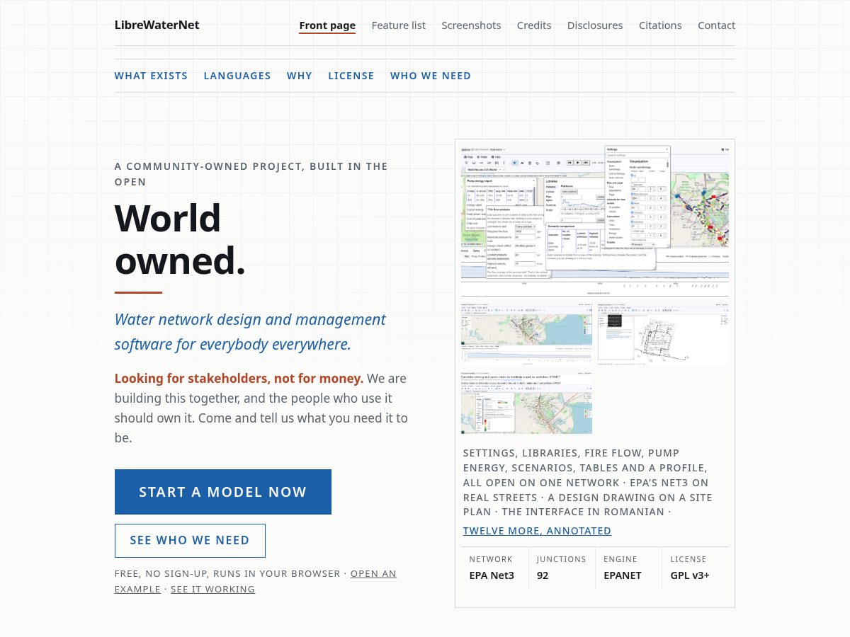Follow the See It Working link
Viewport: 850px width, 637px height.
pyautogui.click(x=212, y=589)
